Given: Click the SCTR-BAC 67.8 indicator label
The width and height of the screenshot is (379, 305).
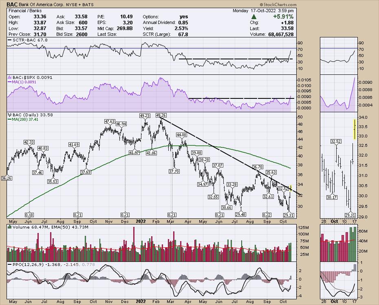Looking at the screenshot, I should coord(24,40).
